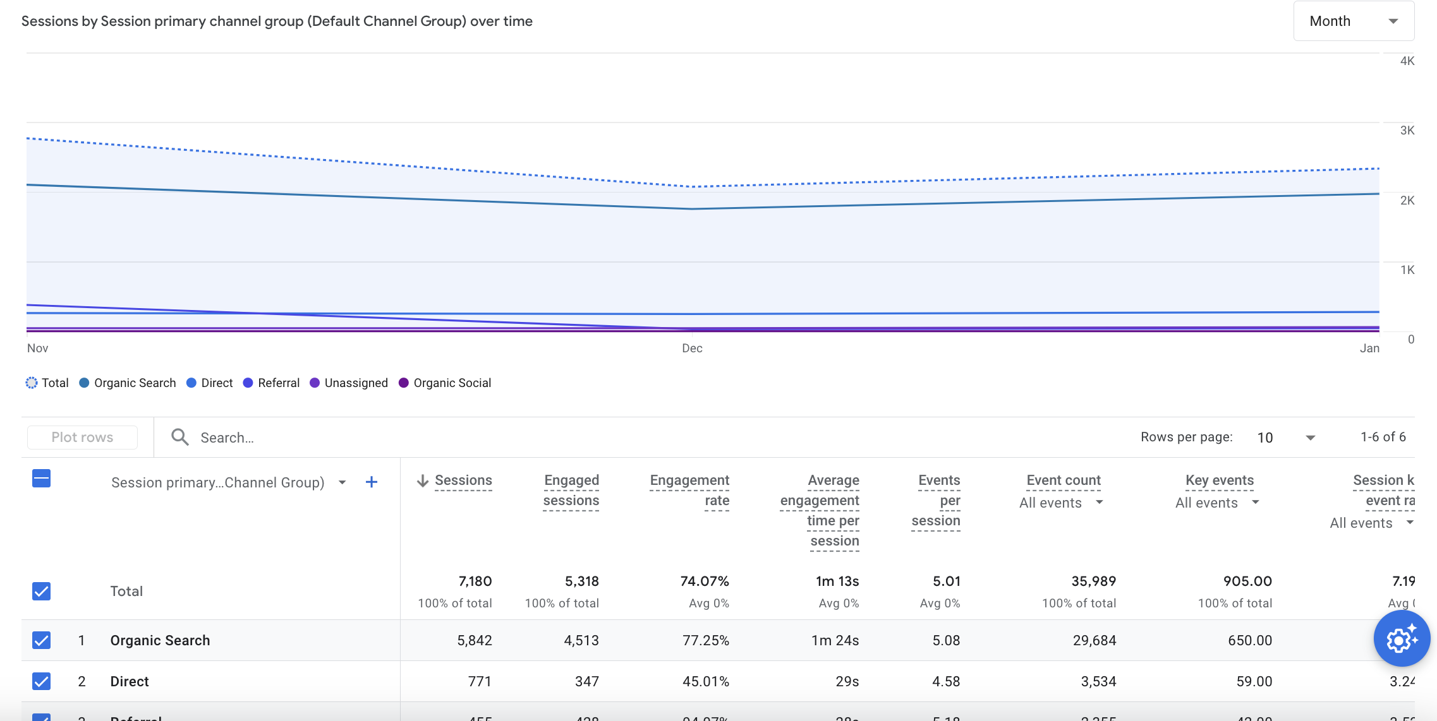Open the Session primary Channel Group dimension dropdown
The height and width of the screenshot is (721, 1437).
click(x=229, y=482)
